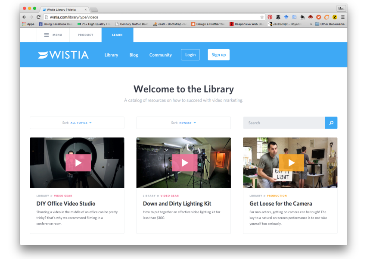Click the Pinterest extension icon in the toolbar

click(270, 17)
